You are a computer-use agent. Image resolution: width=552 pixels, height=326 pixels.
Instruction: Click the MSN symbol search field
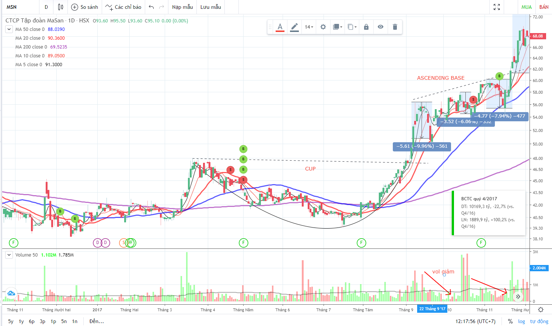18,7
